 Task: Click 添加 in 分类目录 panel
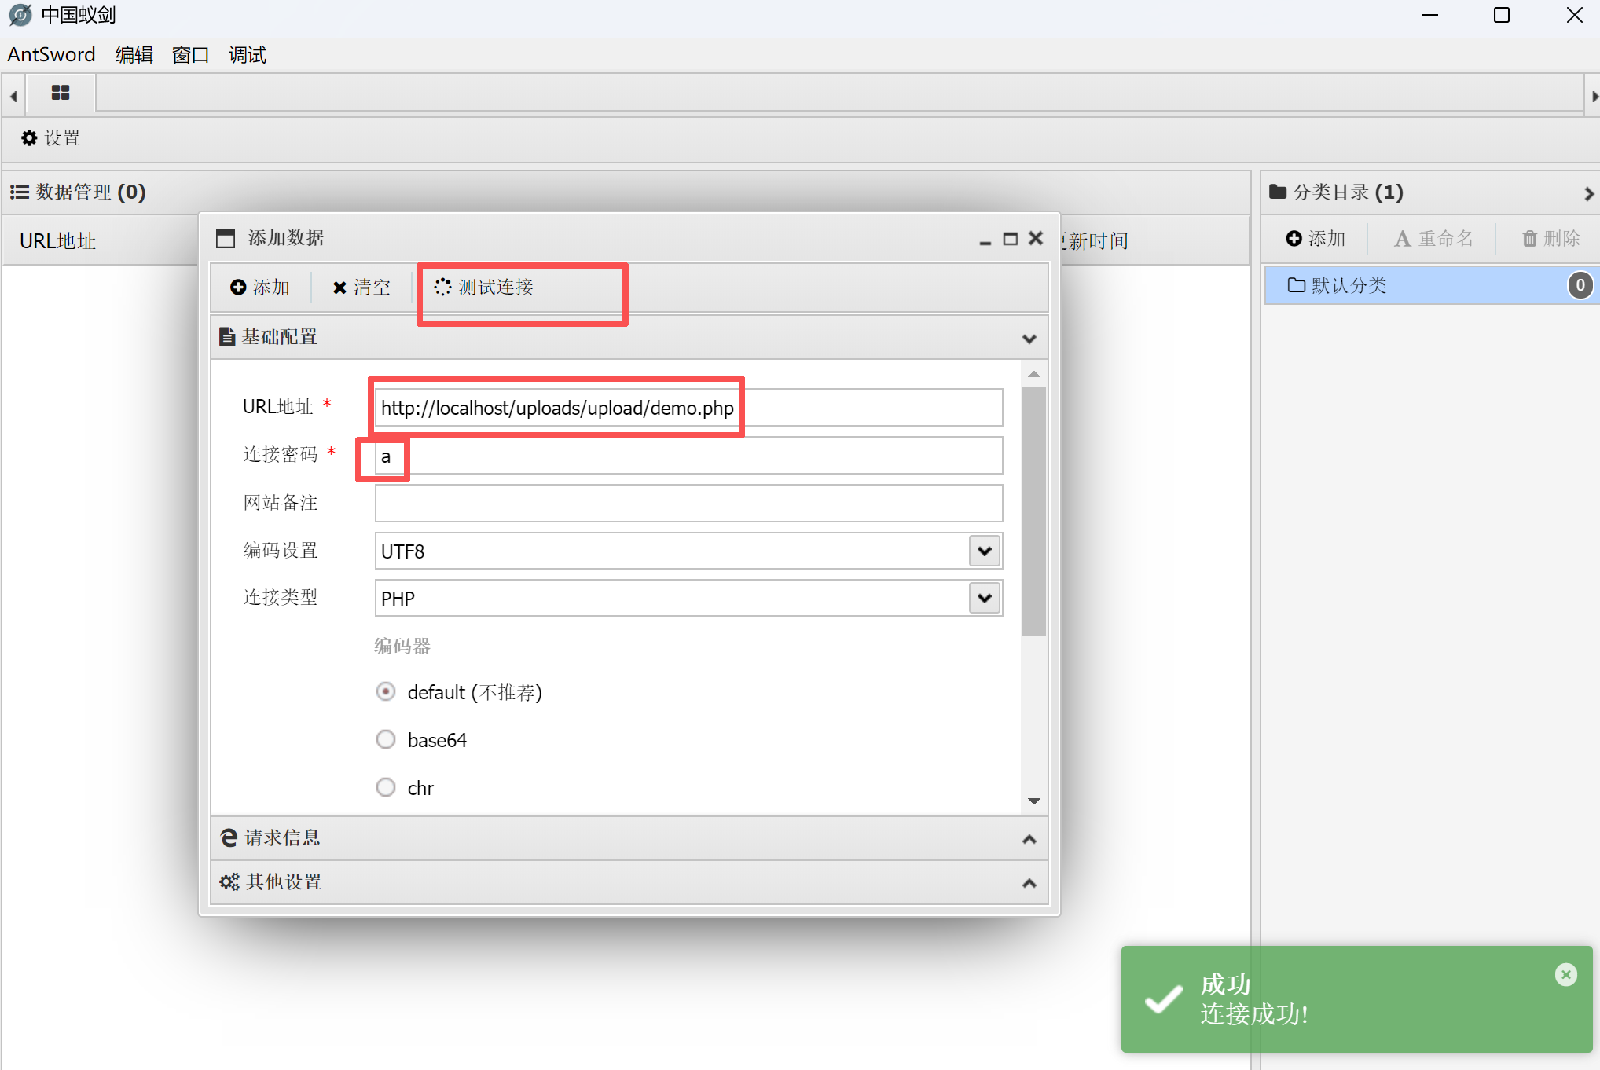pos(1316,239)
